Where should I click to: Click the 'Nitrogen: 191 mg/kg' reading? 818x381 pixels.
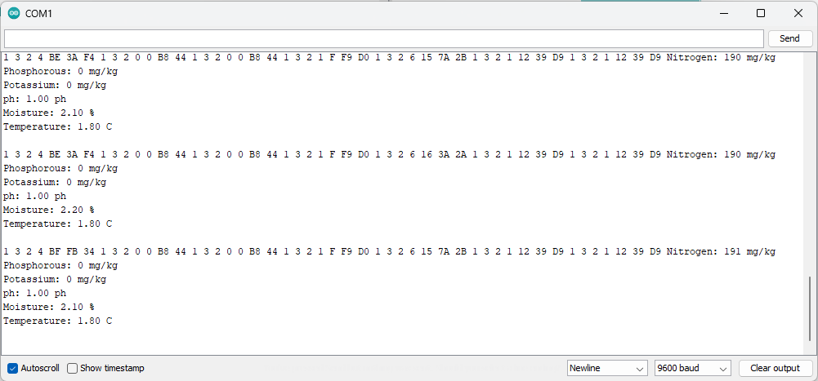point(721,252)
